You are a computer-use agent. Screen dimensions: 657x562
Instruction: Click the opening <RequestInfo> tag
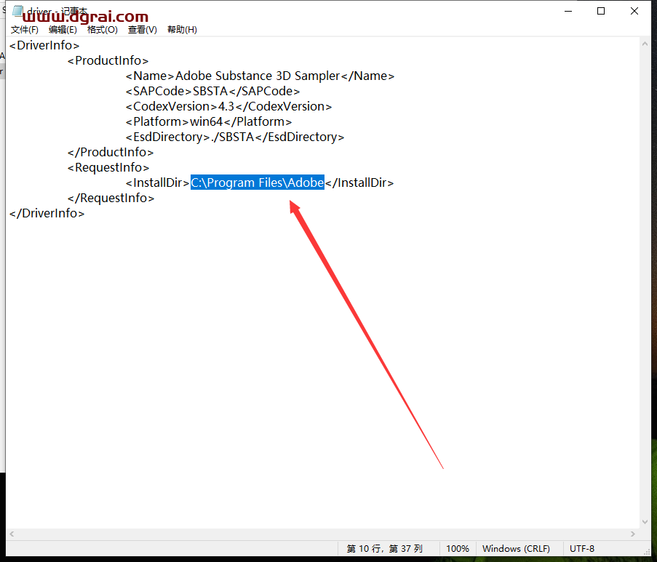tap(108, 167)
